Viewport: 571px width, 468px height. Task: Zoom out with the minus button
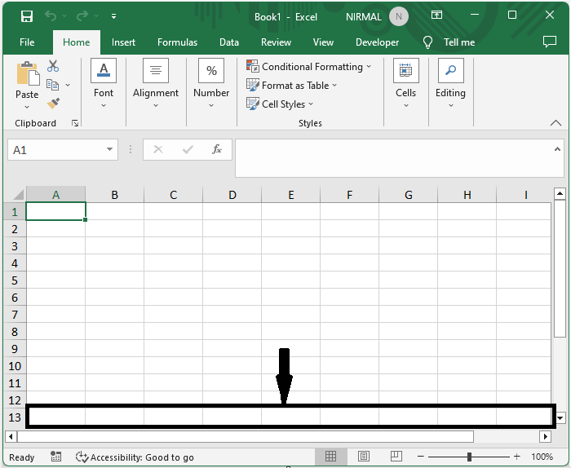click(421, 457)
